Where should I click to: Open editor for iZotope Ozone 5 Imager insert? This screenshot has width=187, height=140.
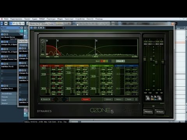tap(7, 56)
